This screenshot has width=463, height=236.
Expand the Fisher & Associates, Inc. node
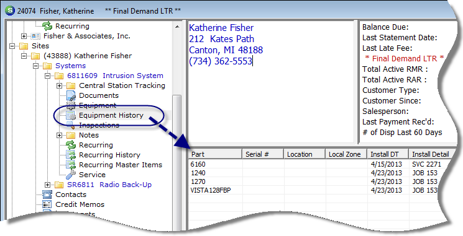pos(24,36)
